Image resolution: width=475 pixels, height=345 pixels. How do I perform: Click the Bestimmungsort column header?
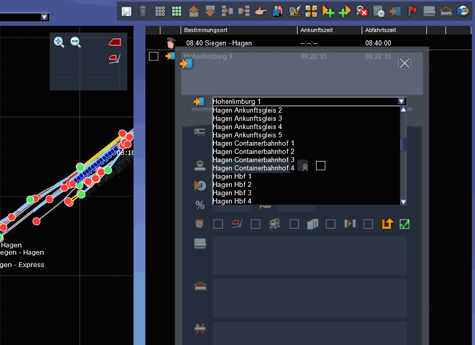239,30
